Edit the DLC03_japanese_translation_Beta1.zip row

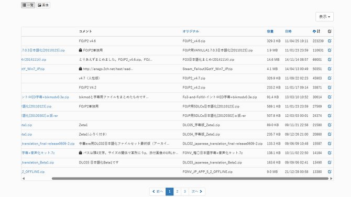(x=330, y=162)
